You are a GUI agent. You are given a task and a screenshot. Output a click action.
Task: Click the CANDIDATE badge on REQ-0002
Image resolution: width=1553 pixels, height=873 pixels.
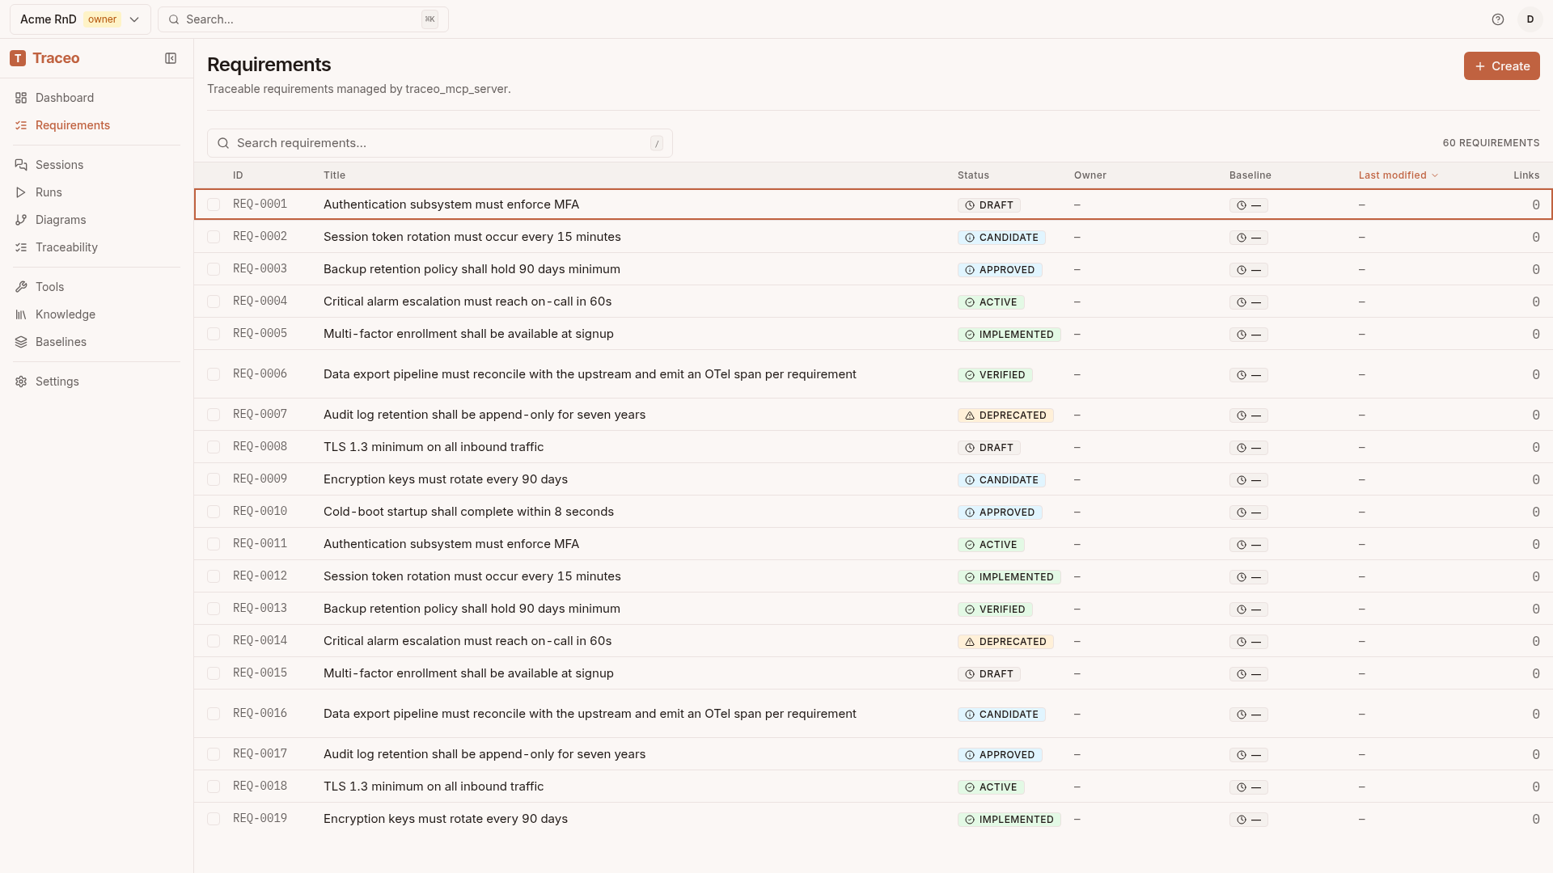(x=1001, y=238)
